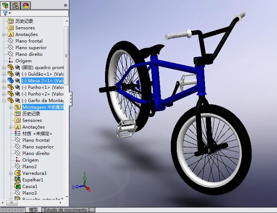Select the top 历史记录 history folder icon

click(x=11, y=21)
